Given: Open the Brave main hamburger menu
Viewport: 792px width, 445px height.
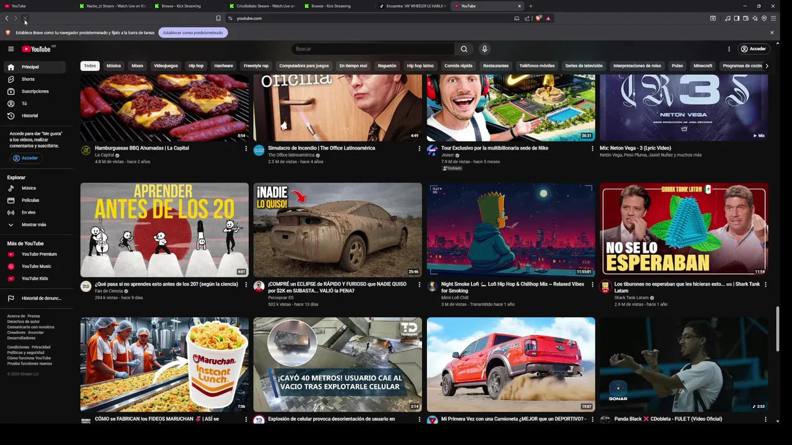Looking at the screenshot, I should pos(773,19).
